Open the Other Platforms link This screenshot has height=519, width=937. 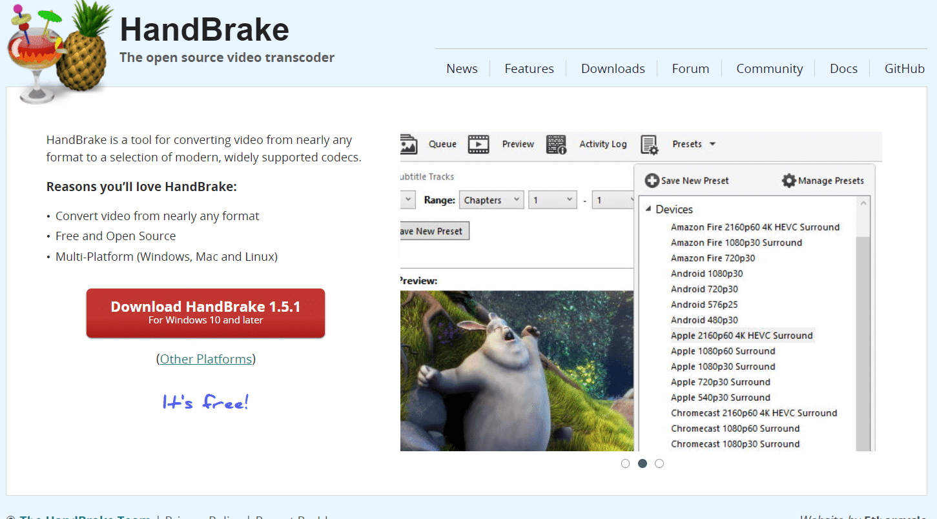point(206,359)
